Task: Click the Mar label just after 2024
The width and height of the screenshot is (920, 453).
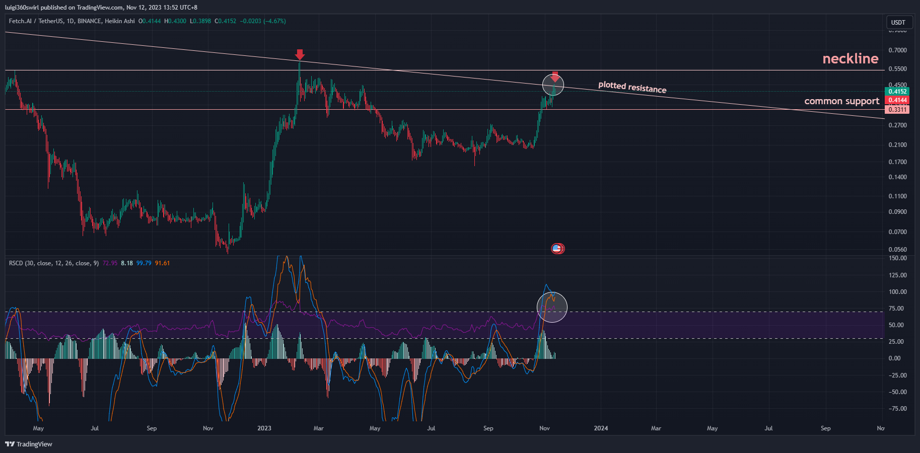Action: [x=656, y=428]
